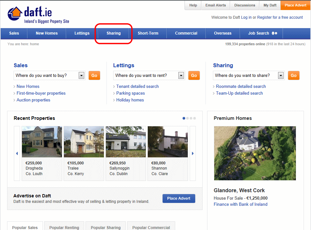The width and height of the screenshot is (311, 230).
Task: Click Go button under Sales
Action: tap(94, 76)
